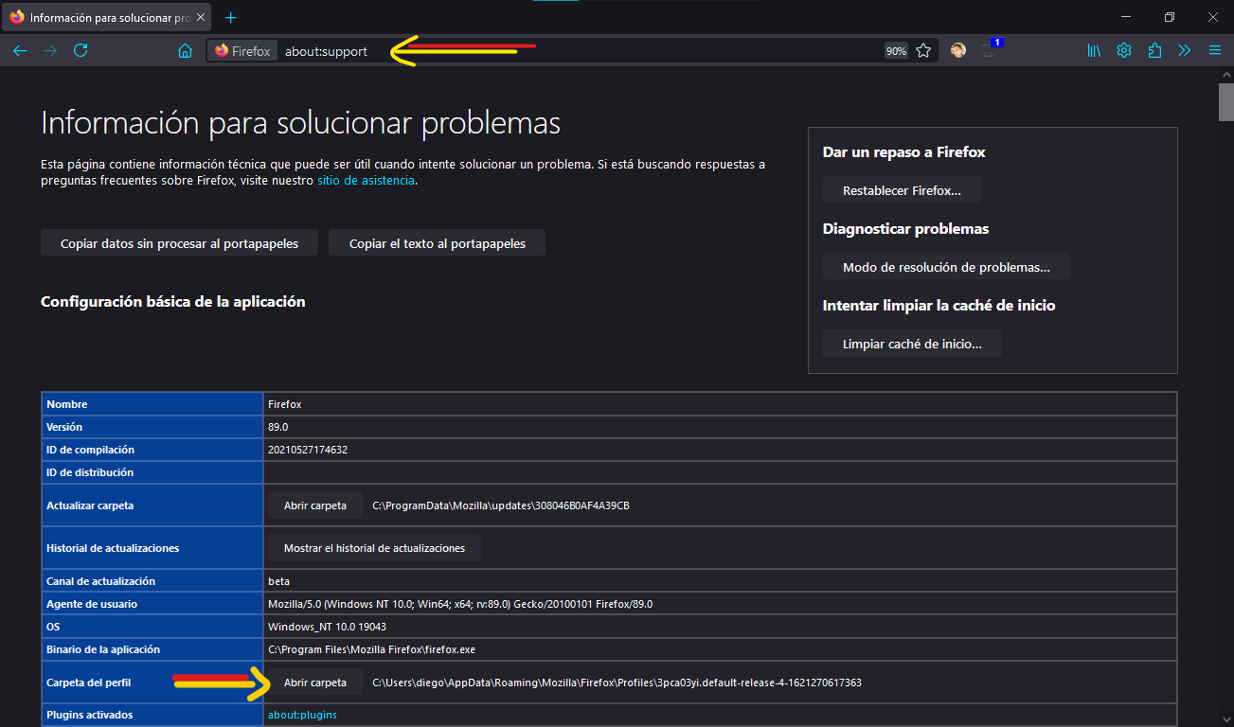
Task: Open the settings gear in the toolbar
Action: [1124, 51]
